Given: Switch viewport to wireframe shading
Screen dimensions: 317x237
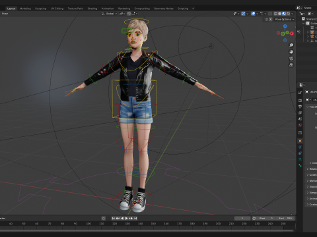Looking at the screenshot, I should click(275, 14).
